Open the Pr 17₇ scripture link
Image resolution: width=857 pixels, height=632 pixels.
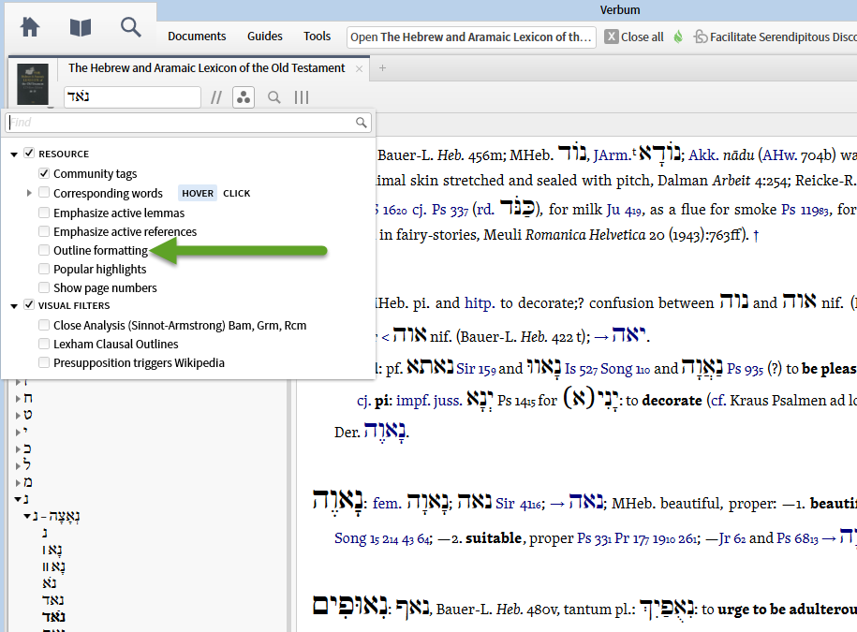click(x=630, y=538)
